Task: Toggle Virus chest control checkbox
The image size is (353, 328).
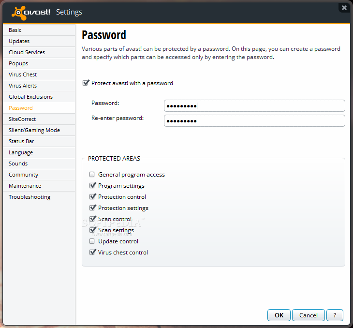Action: click(92, 252)
